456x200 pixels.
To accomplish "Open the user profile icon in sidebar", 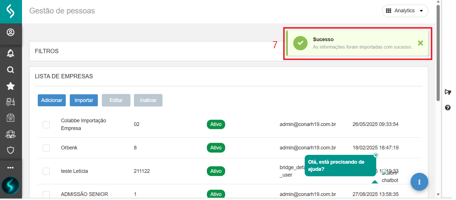I will coord(11,32).
